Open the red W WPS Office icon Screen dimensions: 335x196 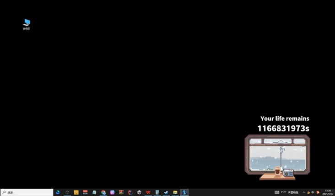[148, 192]
